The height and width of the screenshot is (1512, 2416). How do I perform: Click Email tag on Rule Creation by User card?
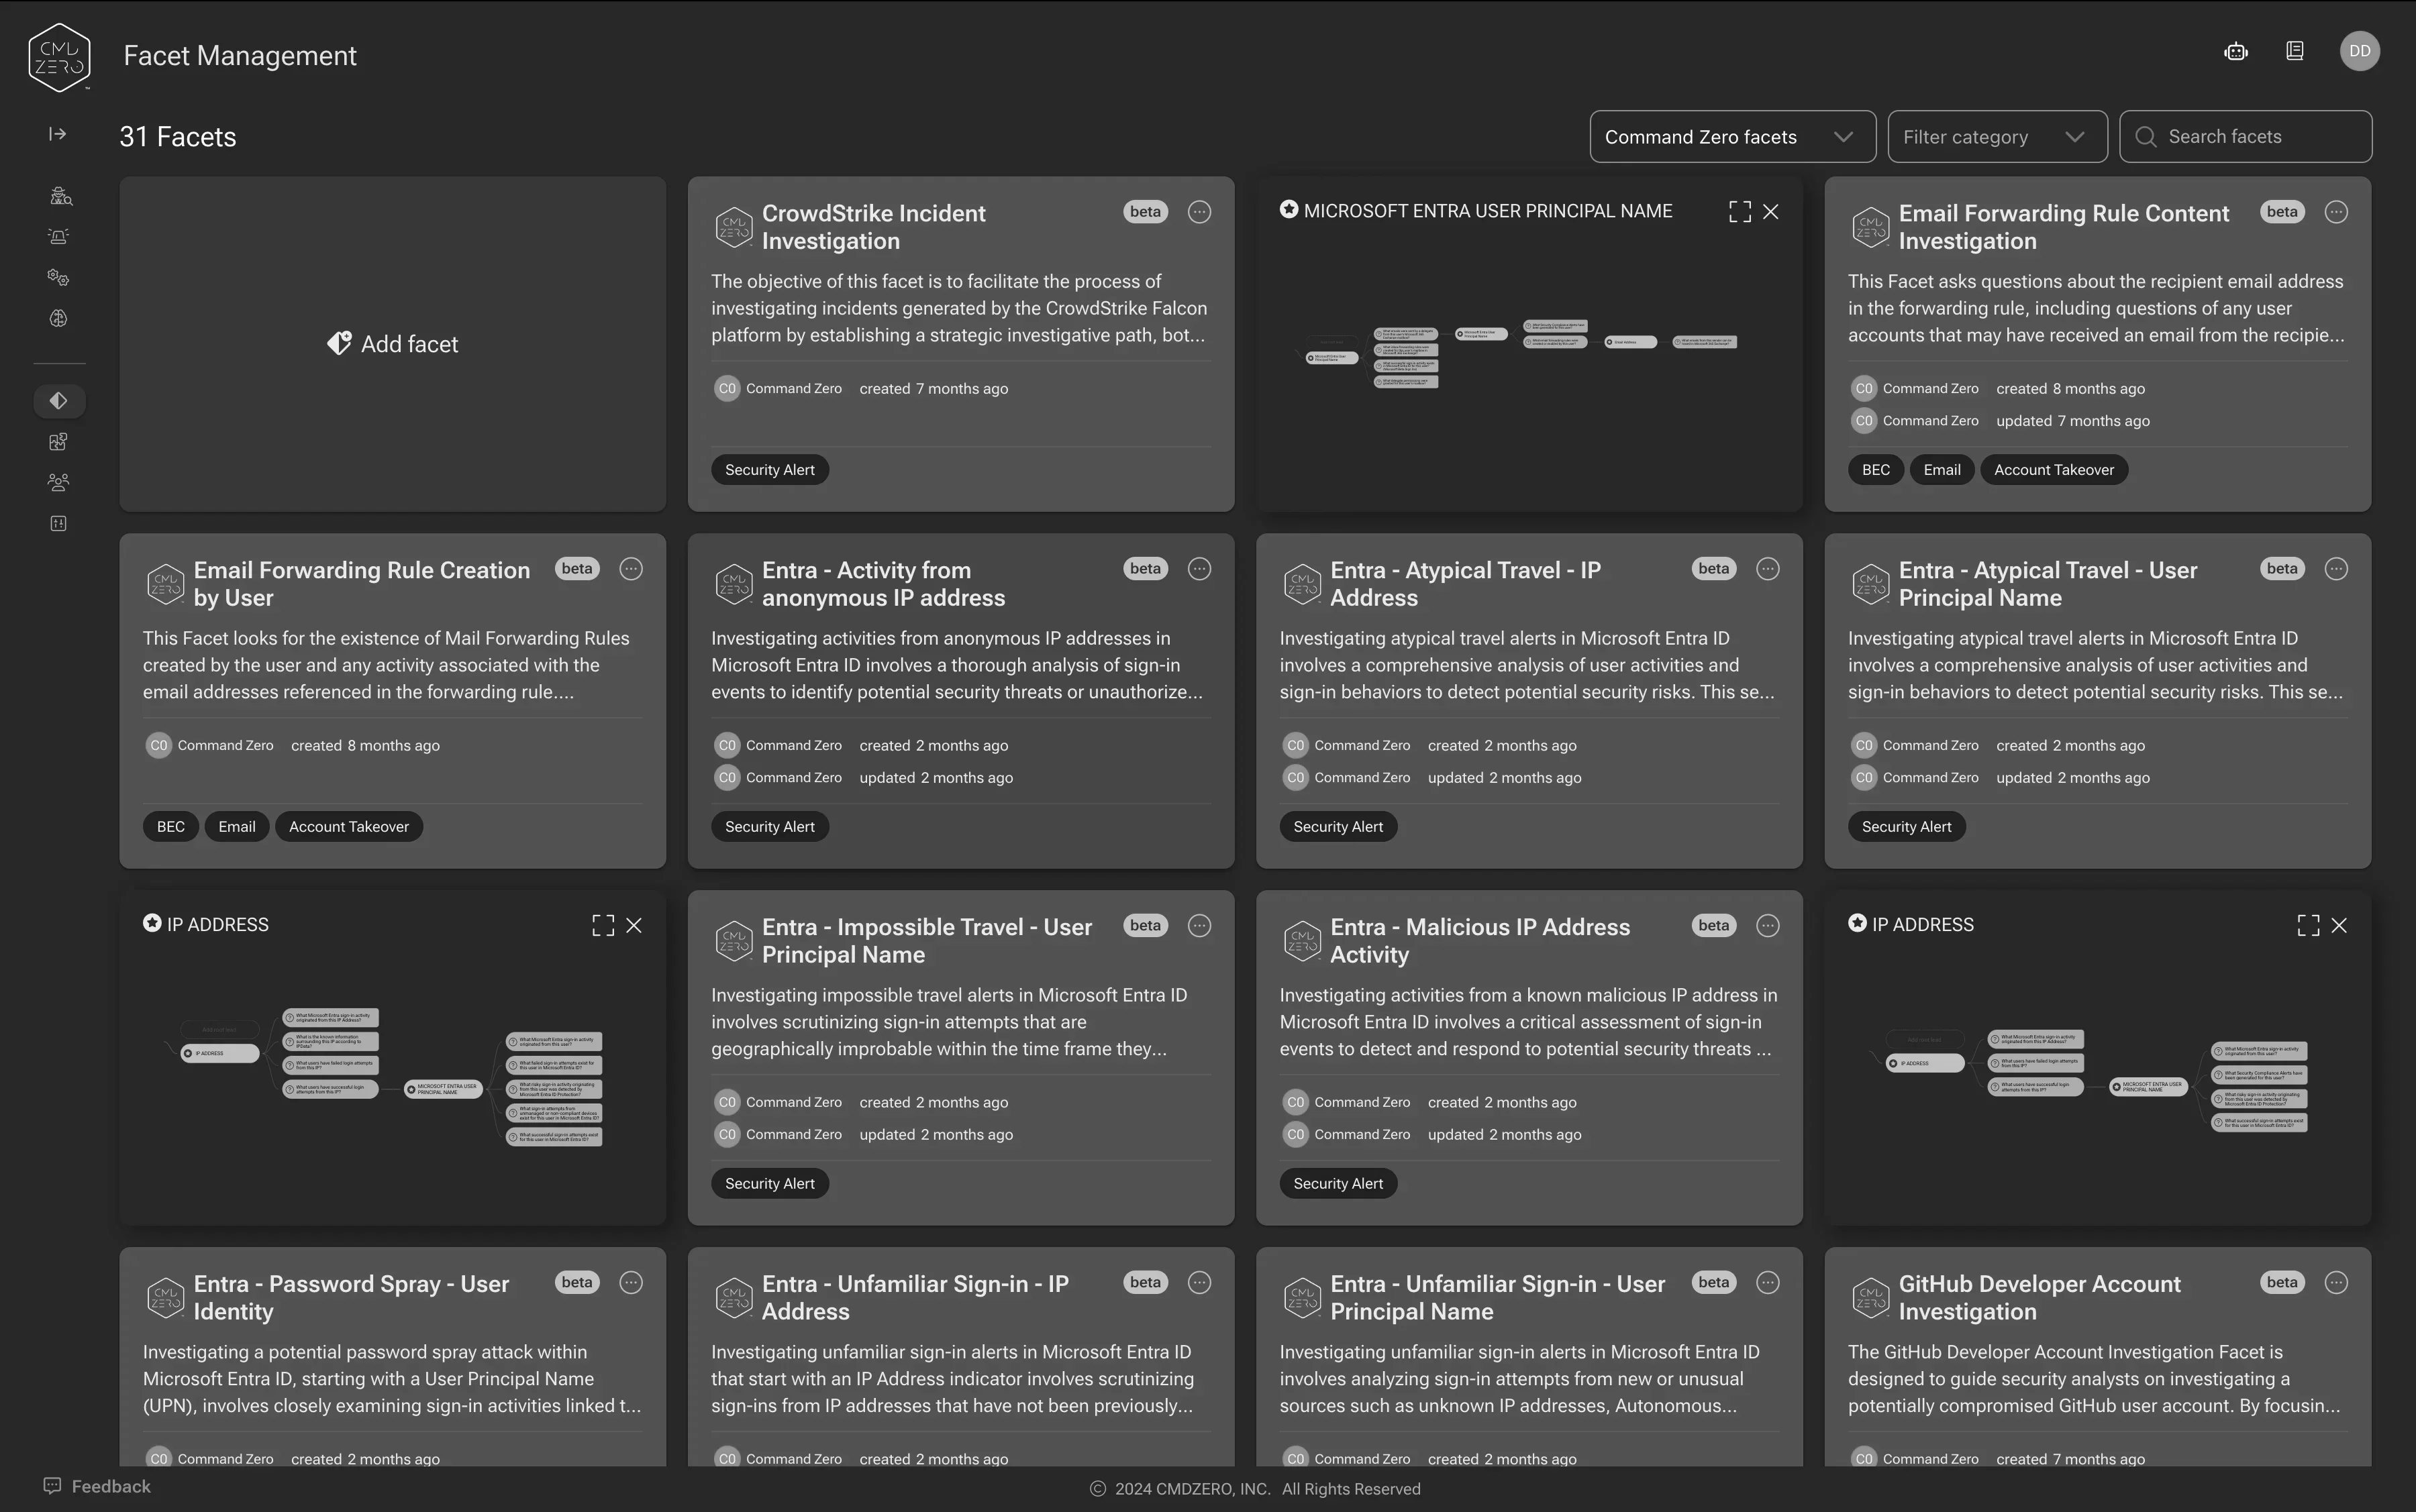pos(237,827)
